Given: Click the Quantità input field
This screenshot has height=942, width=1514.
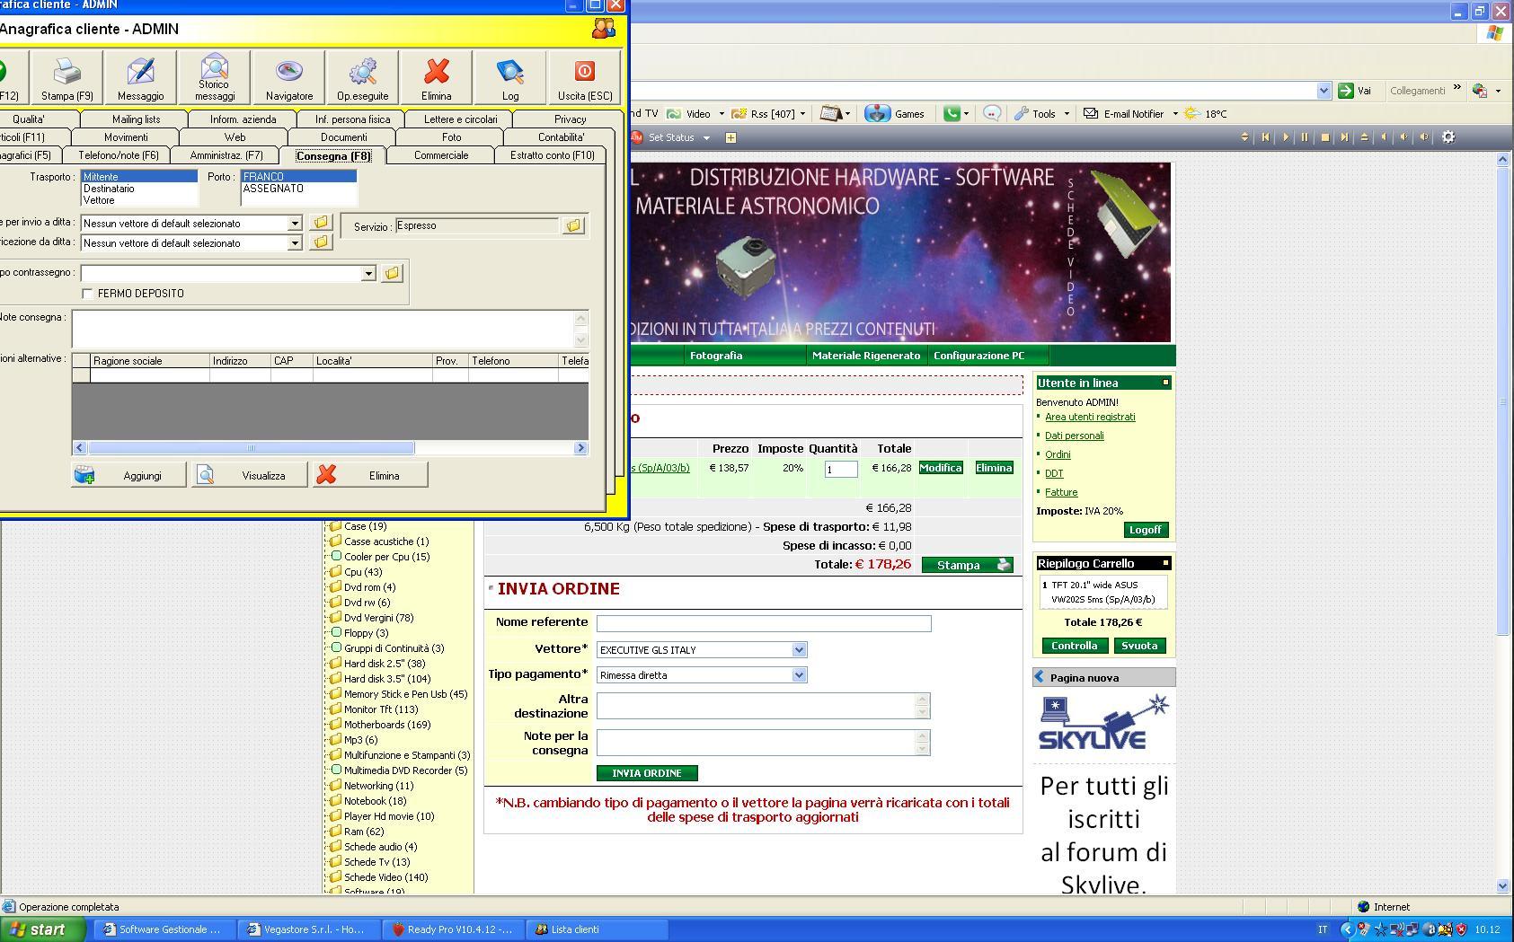Looking at the screenshot, I should click(841, 469).
